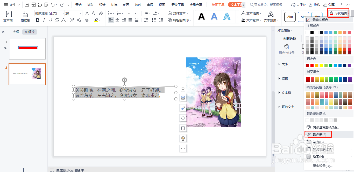Pick the red standard color swatch
This screenshot has height=172, width=354.
point(312,65)
